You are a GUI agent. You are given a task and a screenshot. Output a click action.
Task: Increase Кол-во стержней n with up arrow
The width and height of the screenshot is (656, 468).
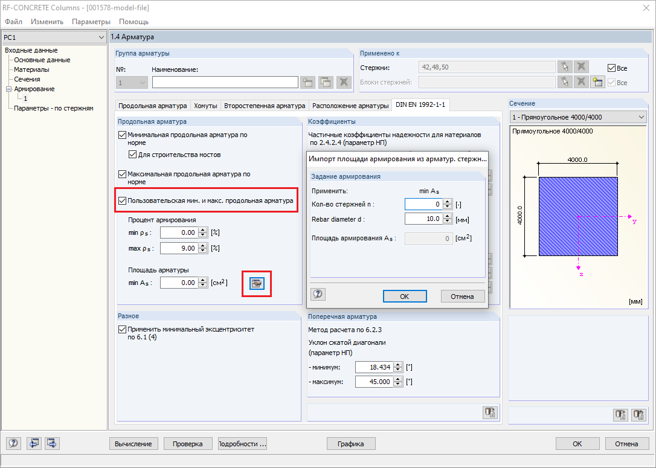tap(448, 202)
